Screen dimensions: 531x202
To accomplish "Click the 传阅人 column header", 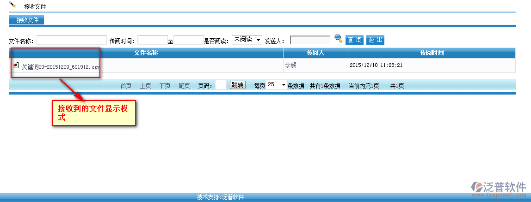I will pyautogui.click(x=315, y=53).
